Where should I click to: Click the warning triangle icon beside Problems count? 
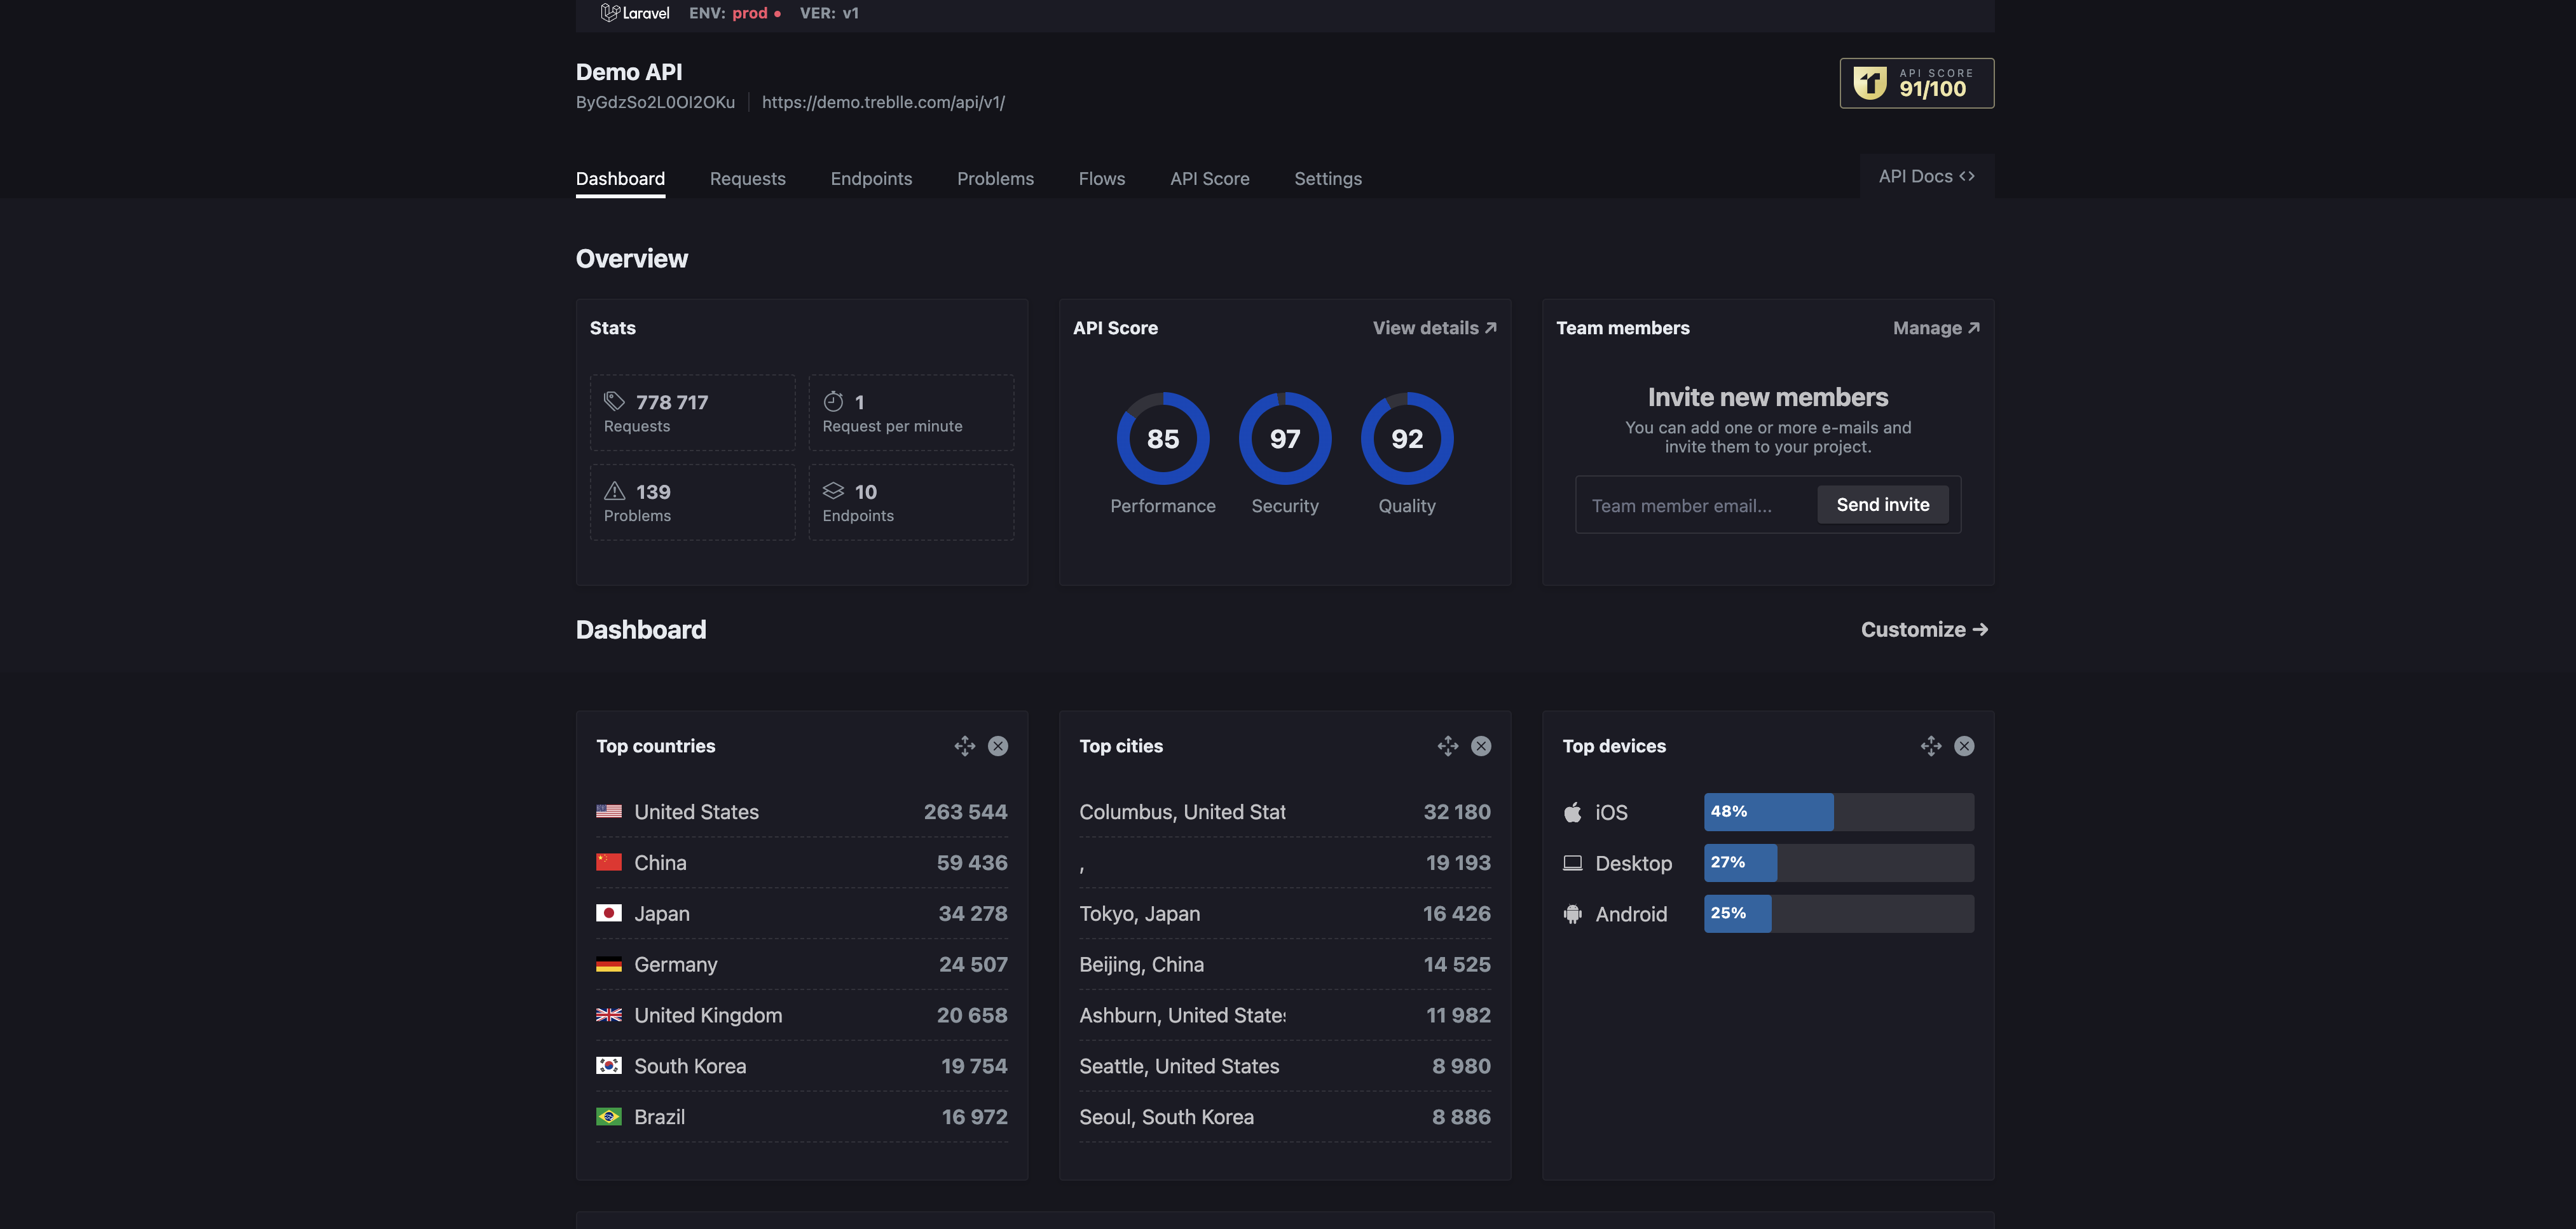pos(614,491)
